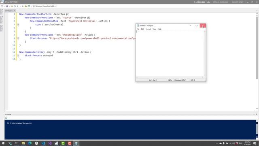Click the lock icon in toolbar

pyautogui.click(x=26, y=6)
